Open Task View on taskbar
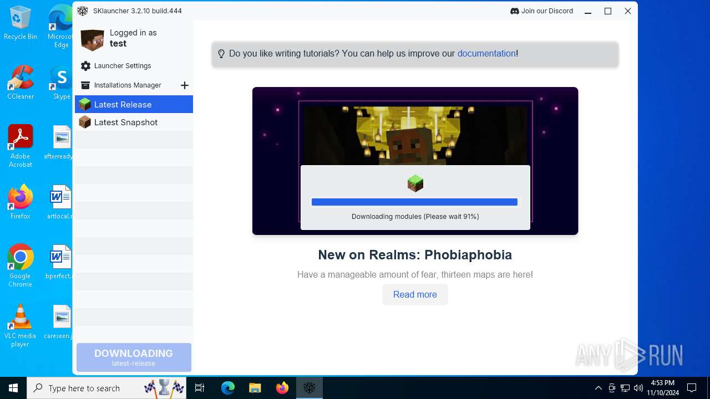Viewport: 710px width, 399px height. [200, 388]
